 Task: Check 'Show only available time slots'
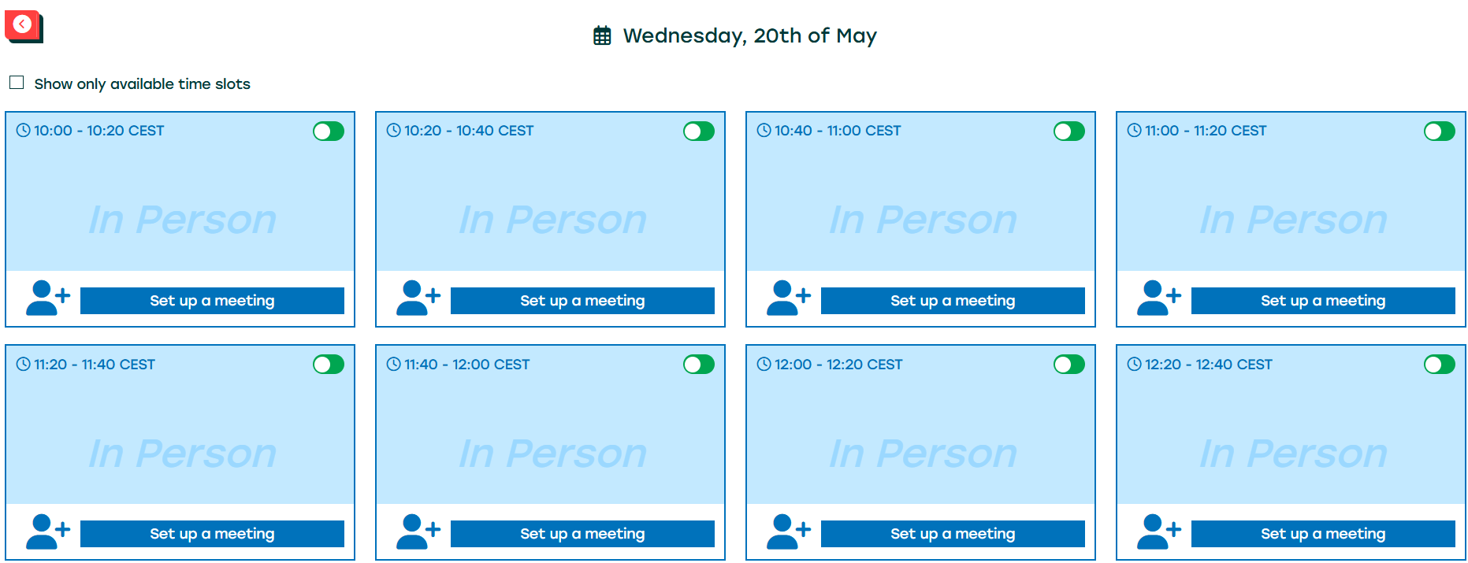(x=17, y=83)
